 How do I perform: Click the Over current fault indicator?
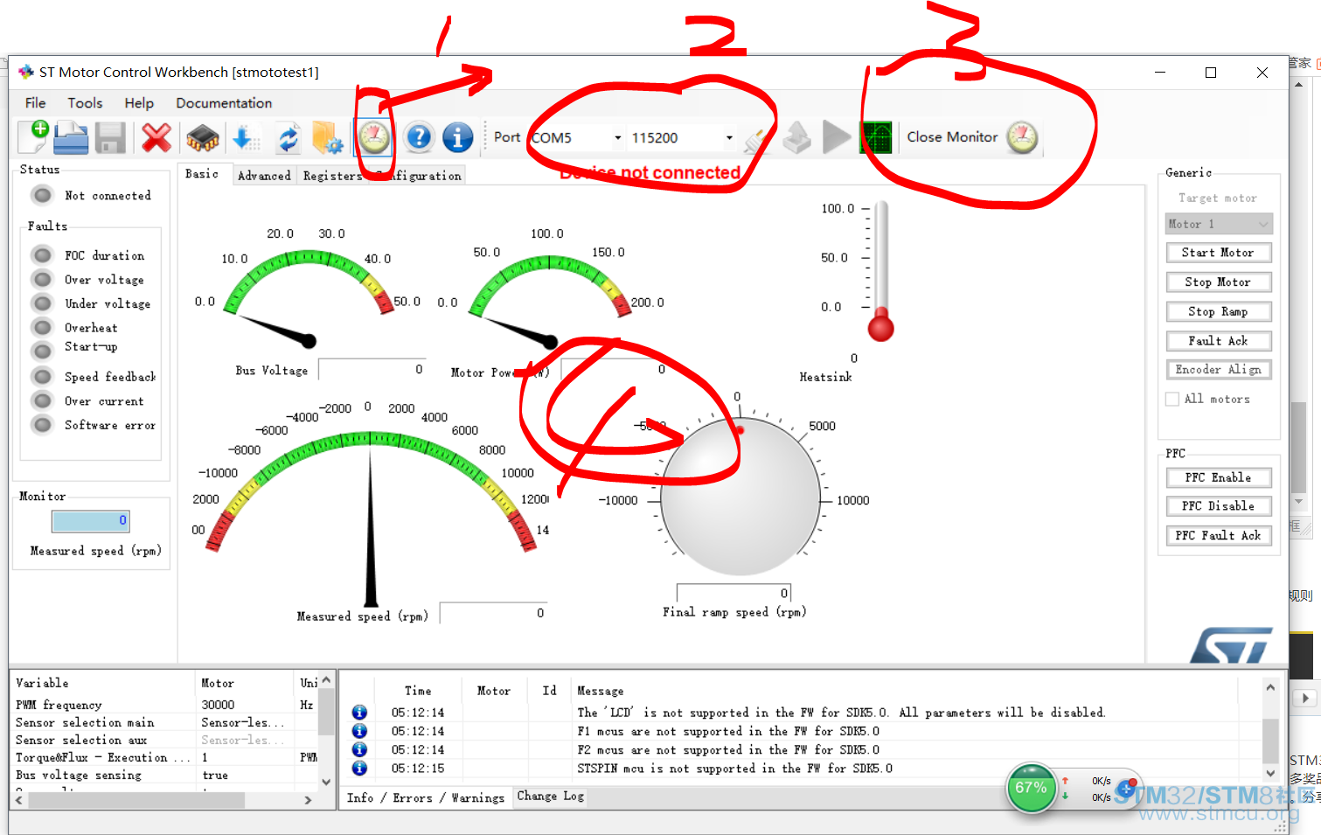click(41, 400)
